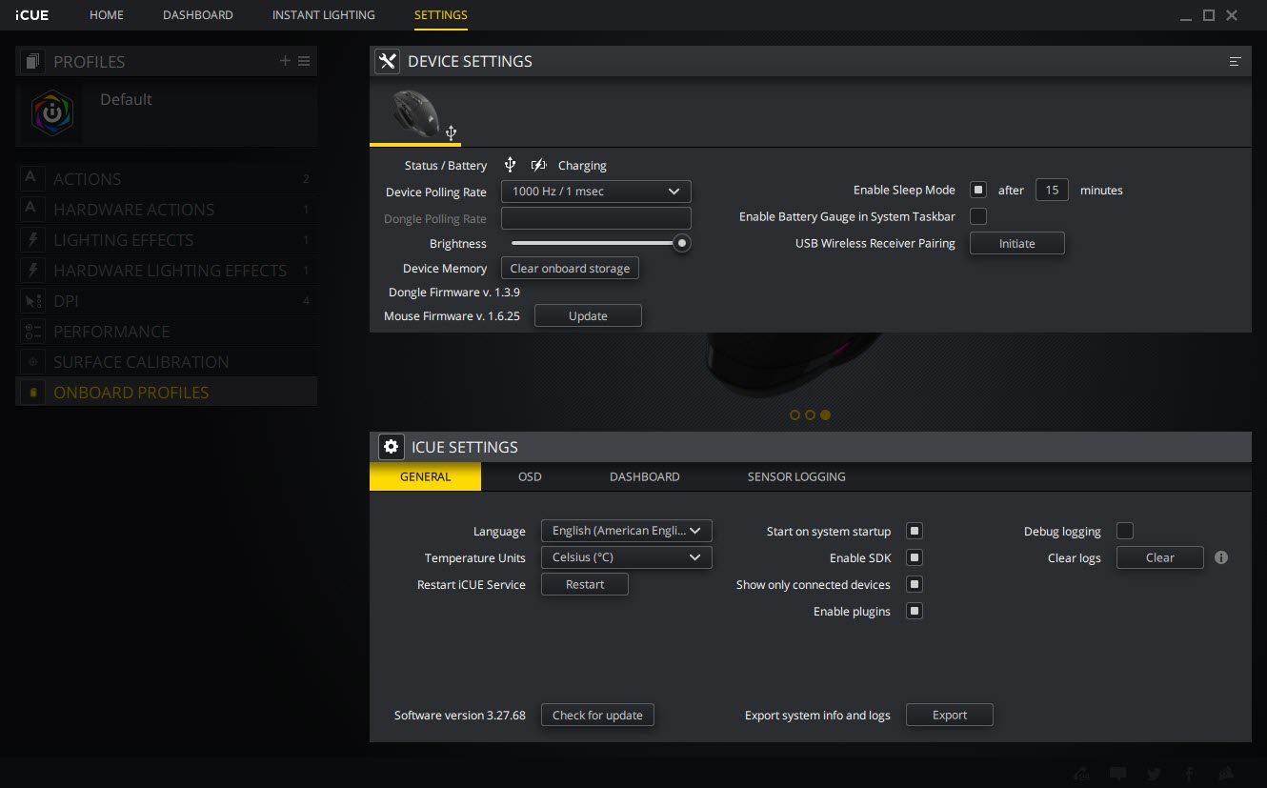1267x788 pixels.
Task: Open the Performance section
Action: click(166, 331)
